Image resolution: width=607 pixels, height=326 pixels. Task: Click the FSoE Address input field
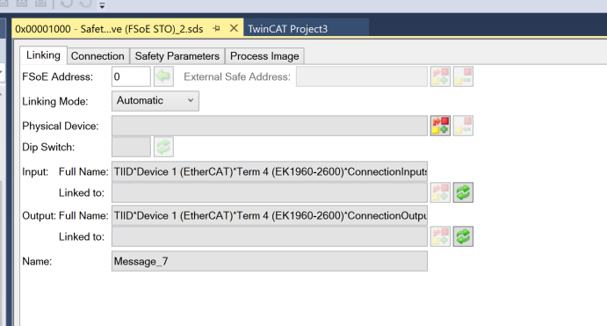pyautogui.click(x=131, y=76)
